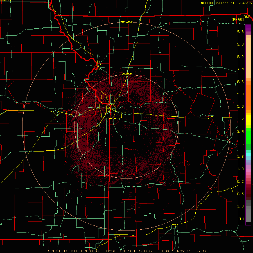This screenshot has width=253, height=253.
Task: Click the 4.2 scale value
Action: click(240, 119)
